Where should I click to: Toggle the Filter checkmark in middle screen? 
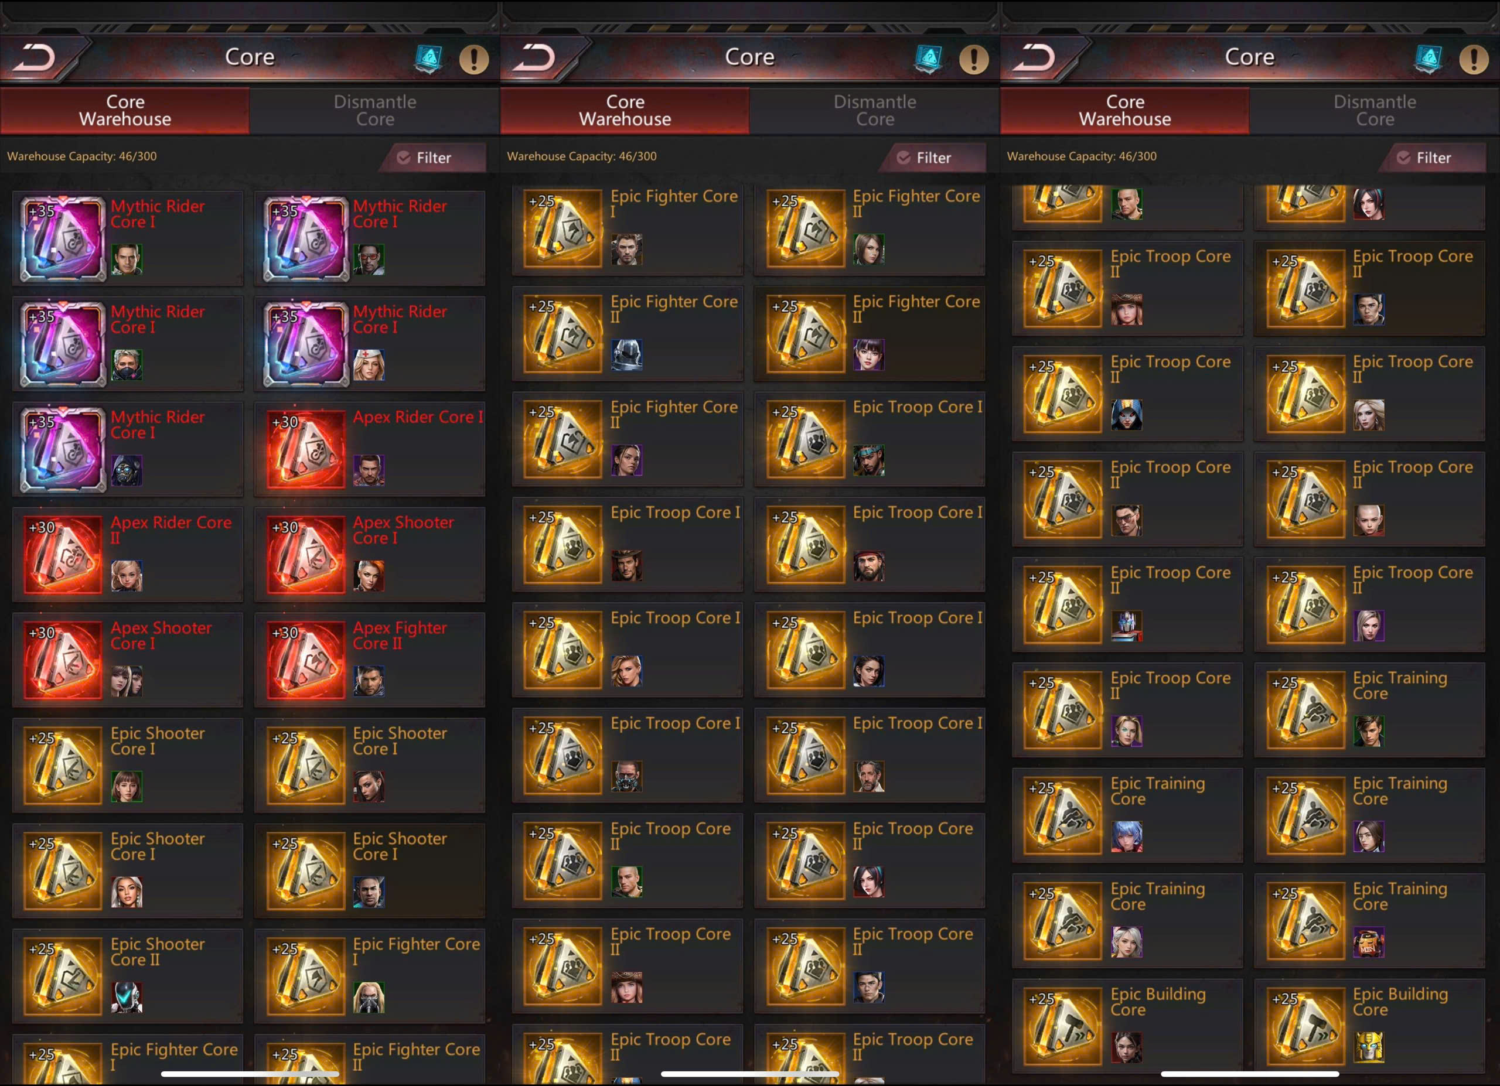[904, 158]
